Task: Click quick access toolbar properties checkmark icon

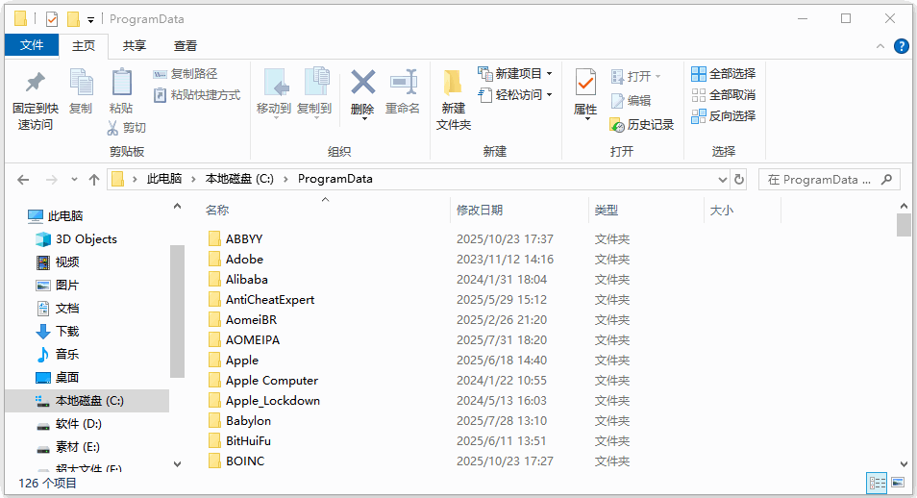Action: coord(52,19)
